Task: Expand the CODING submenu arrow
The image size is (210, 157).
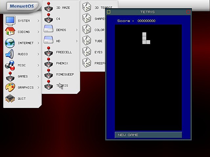Action: click(38, 32)
